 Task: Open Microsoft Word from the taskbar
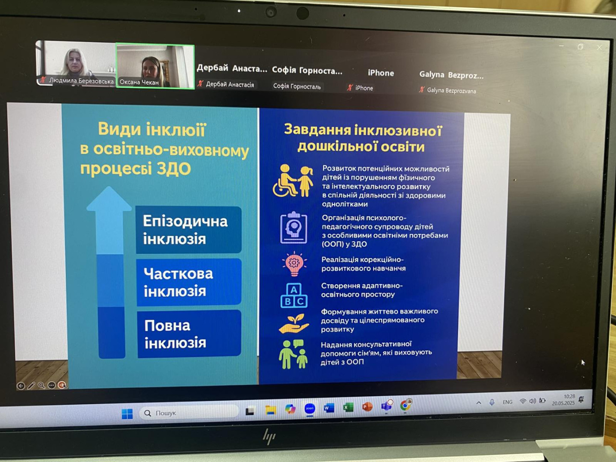[x=329, y=408]
